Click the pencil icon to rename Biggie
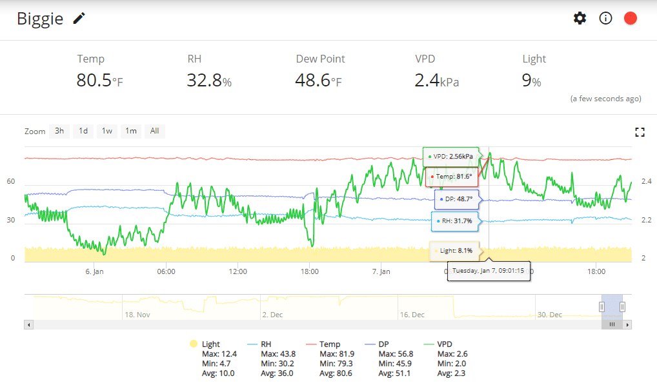The height and width of the screenshot is (383, 657). click(79, 19)
